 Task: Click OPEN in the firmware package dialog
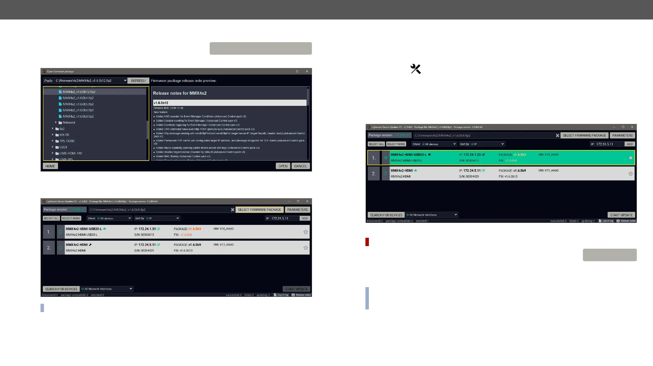point(283,166)
